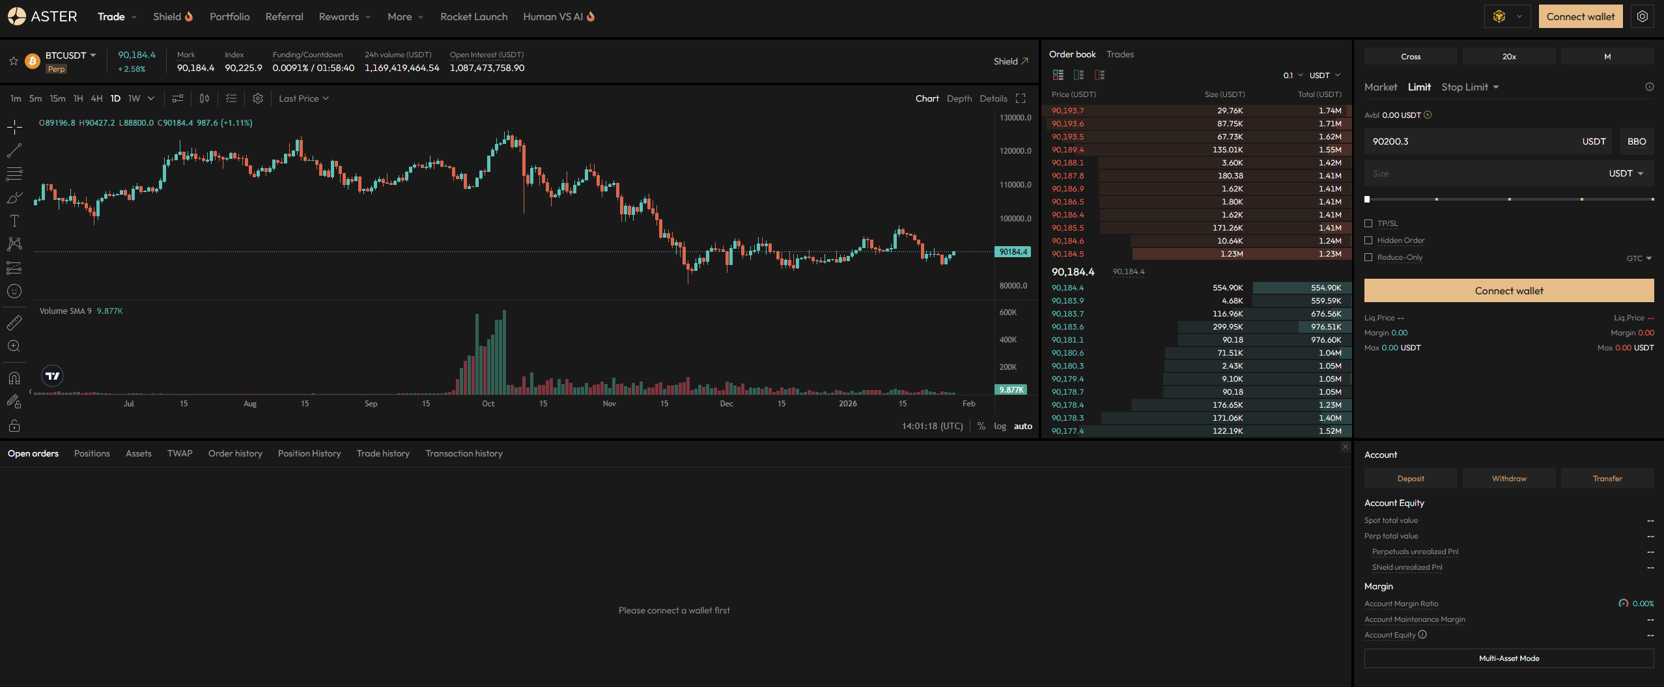Expand the chart to fullscreen
The width and height of the screenshot is (1664, 687).
click(1021, 98)
